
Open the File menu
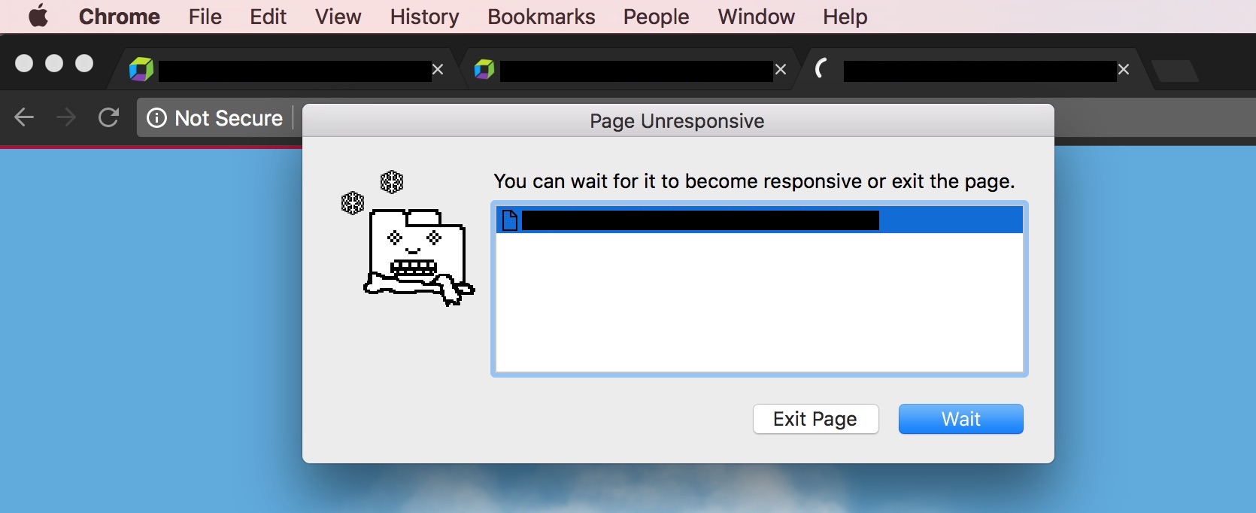pos(205,17)
